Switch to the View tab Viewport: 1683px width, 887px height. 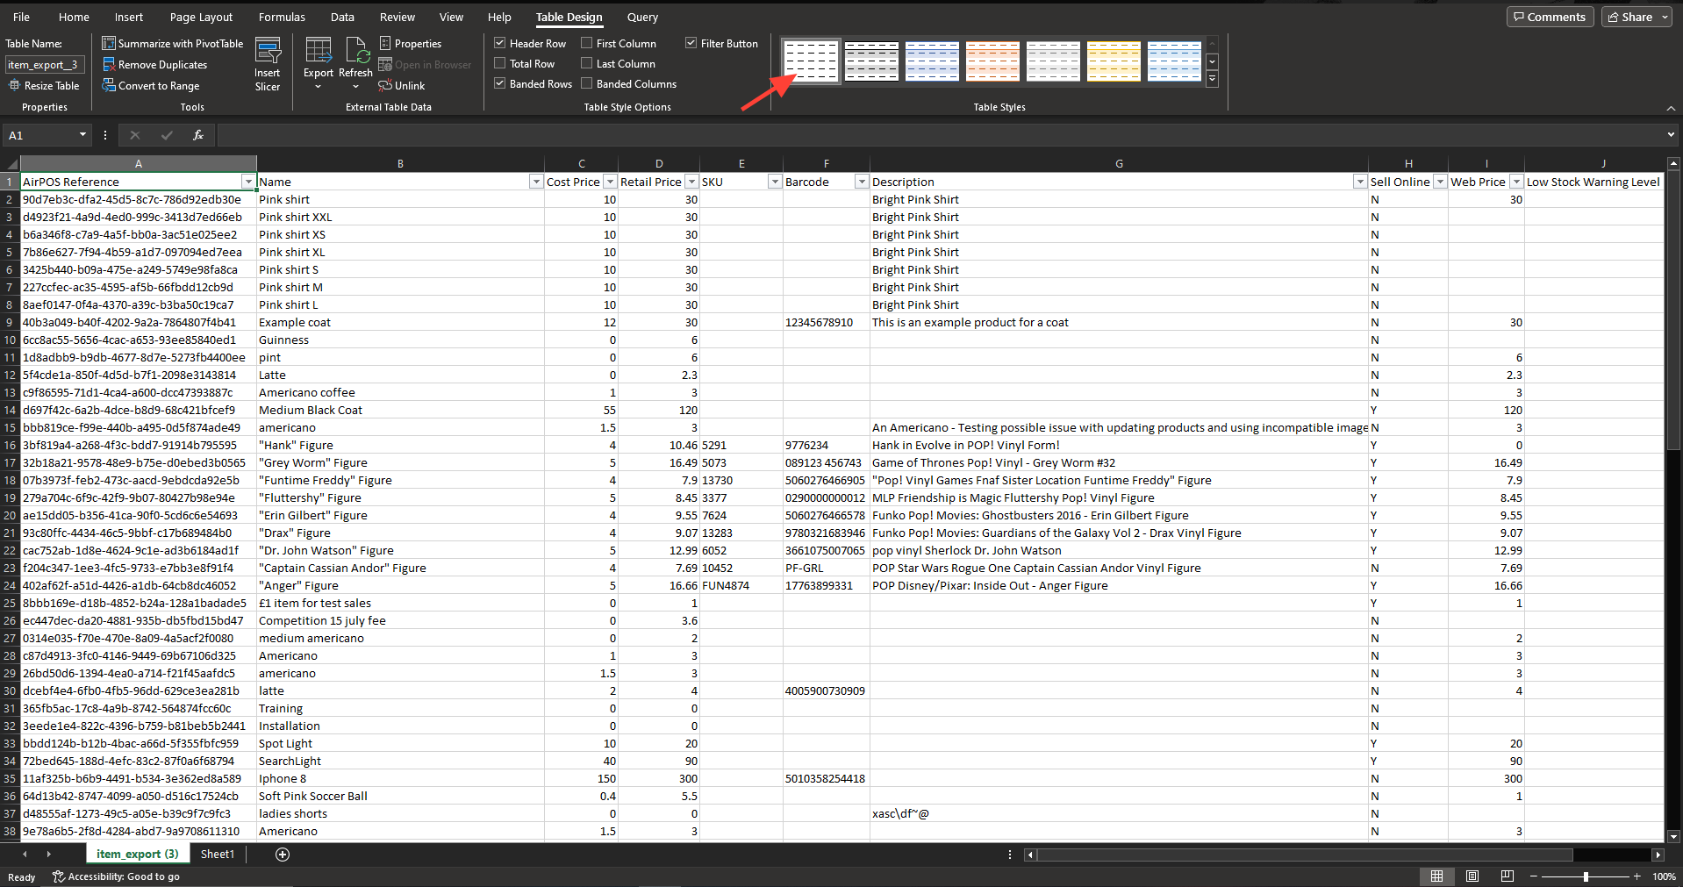[451, 17]
